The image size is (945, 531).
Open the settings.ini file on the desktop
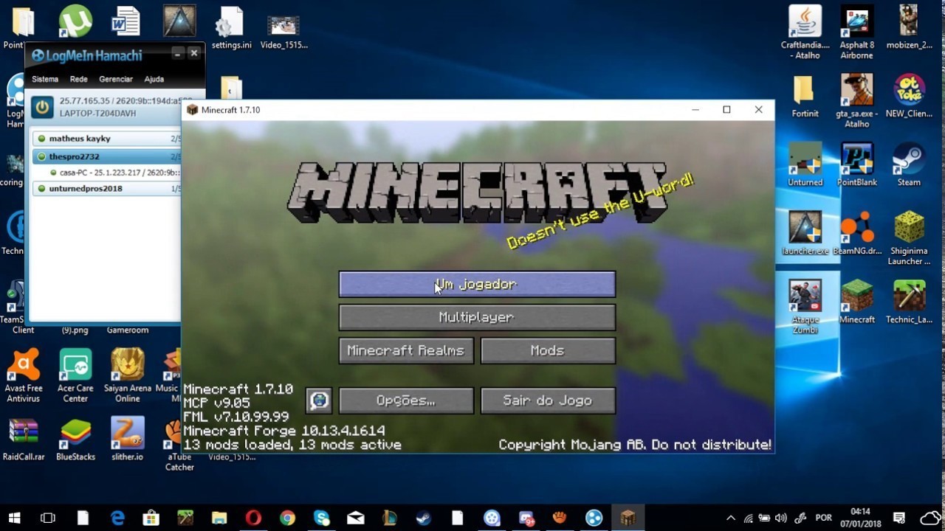coord(231,27)
